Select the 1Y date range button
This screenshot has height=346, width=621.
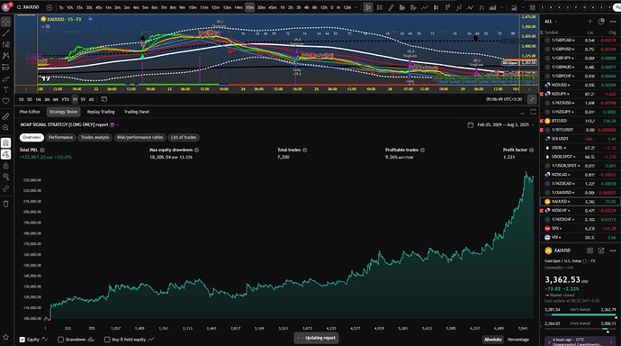[75, 99]
